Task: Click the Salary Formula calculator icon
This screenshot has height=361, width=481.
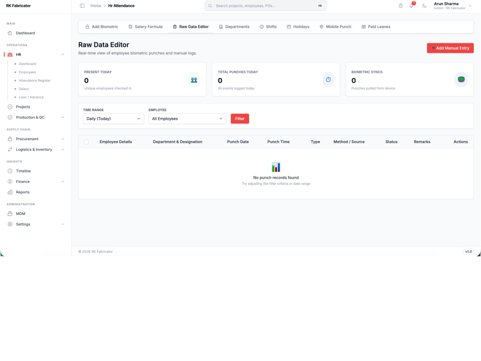Action: (130, 26)
